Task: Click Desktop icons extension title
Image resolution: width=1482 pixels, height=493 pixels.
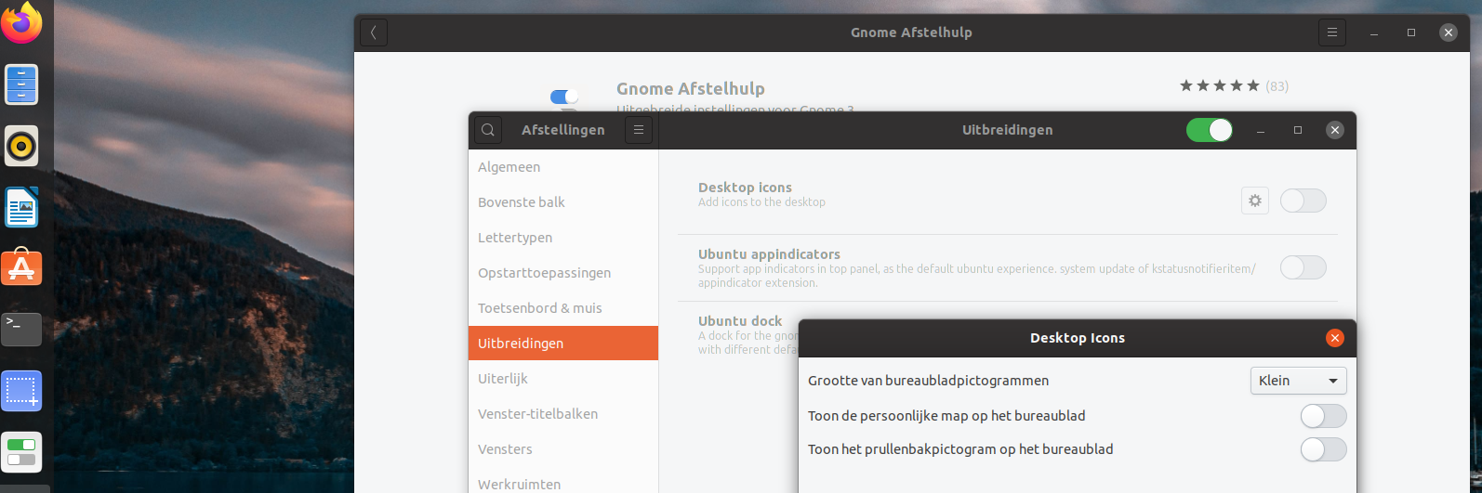Action: coord(745,188)
